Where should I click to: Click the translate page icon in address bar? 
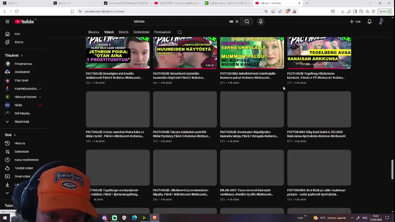266,11
